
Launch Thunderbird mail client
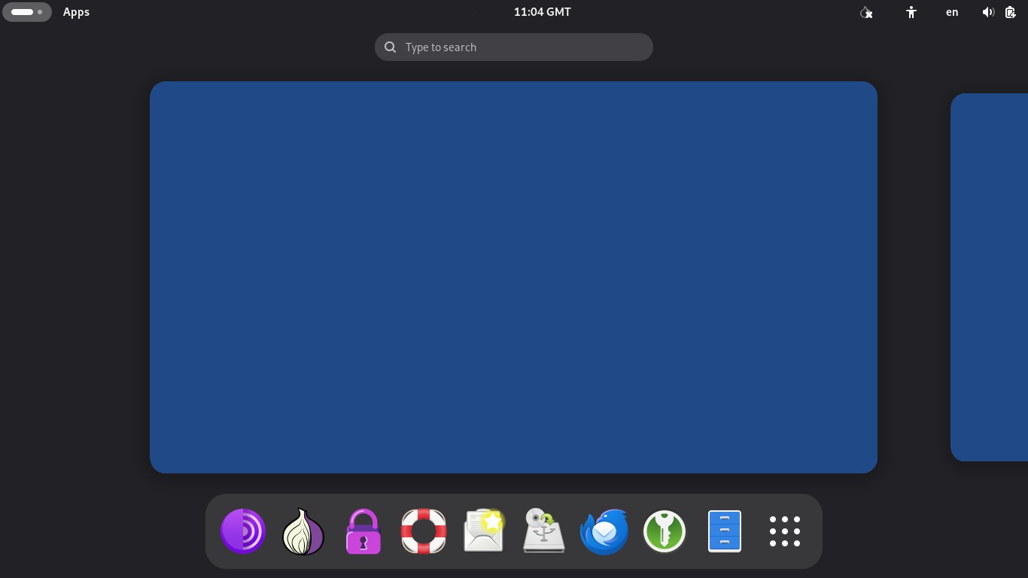pyautogui.click(x=604, y=531)
